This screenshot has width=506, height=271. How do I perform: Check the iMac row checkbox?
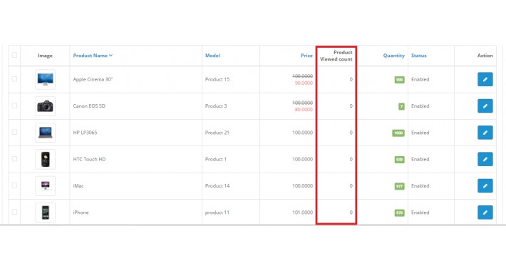point(14,185)
